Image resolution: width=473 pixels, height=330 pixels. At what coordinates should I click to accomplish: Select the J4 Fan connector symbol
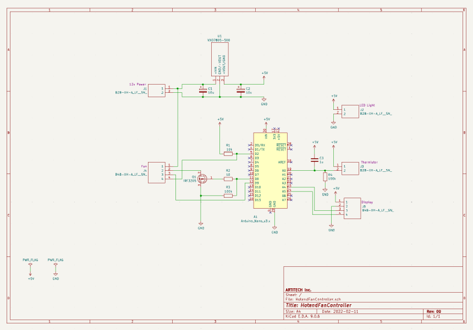point(156,172)
